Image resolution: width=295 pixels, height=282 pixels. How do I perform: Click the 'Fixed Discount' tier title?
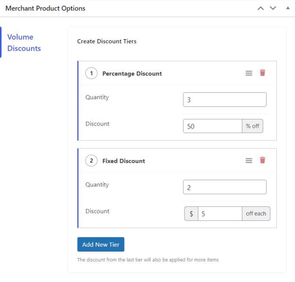pos(124,161)
